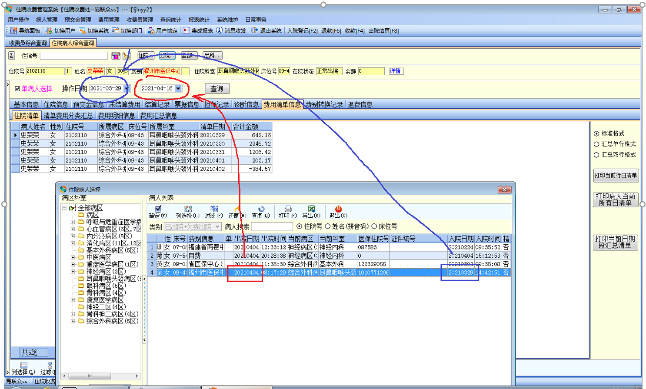The height and width of the screenshot is (389, 646).
Task: Switch to 收费员综合查询 tab
Action: point(28,43)
